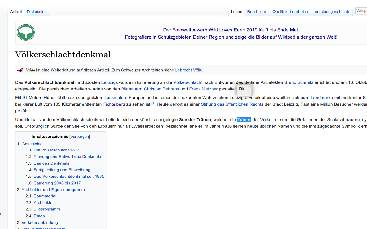Open the Wiki Loves Earth 2019 banner link
Image resolution: width=367 pixels, height=229 pixels.
coord(231,30)
